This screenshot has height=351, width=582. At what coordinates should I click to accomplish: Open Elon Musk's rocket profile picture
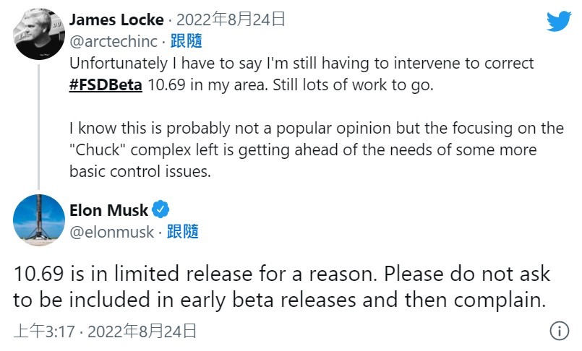(x=39, y=220)
